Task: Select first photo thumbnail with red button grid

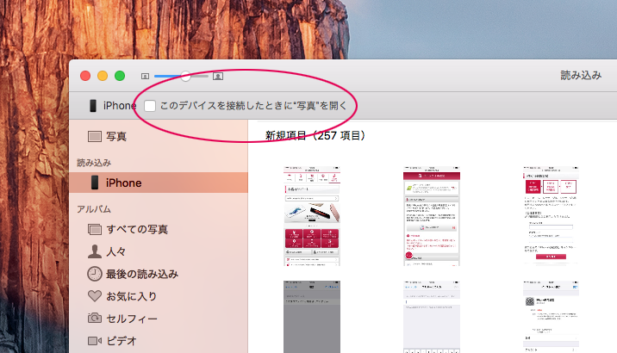Action: pyautogui.click(x=312, y=216)
